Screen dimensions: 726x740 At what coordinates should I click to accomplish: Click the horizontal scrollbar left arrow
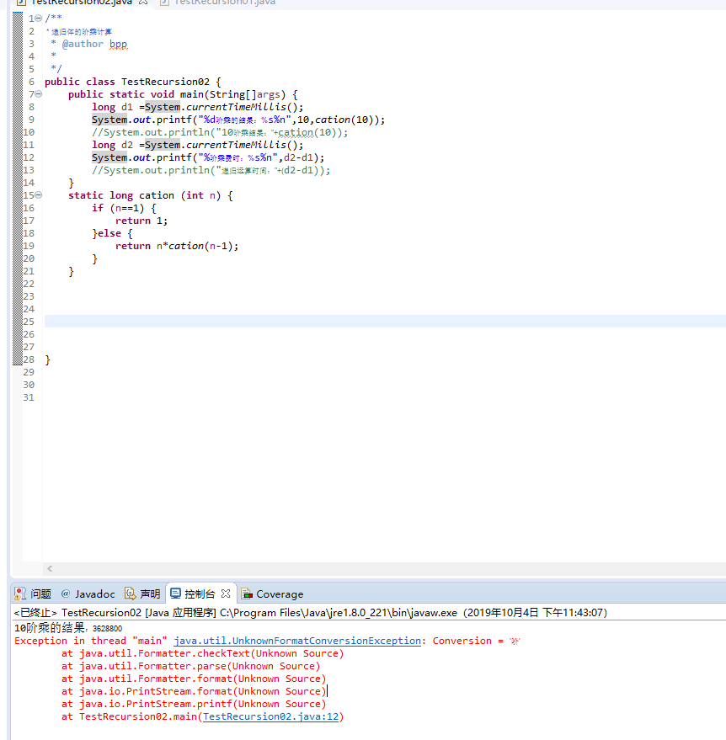point(50,569)
